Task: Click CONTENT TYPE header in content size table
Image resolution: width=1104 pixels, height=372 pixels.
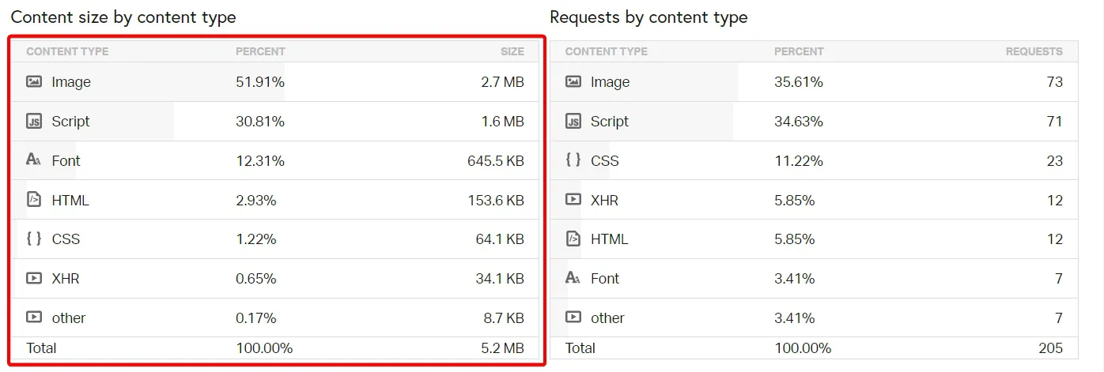Action: click(67, 51)
